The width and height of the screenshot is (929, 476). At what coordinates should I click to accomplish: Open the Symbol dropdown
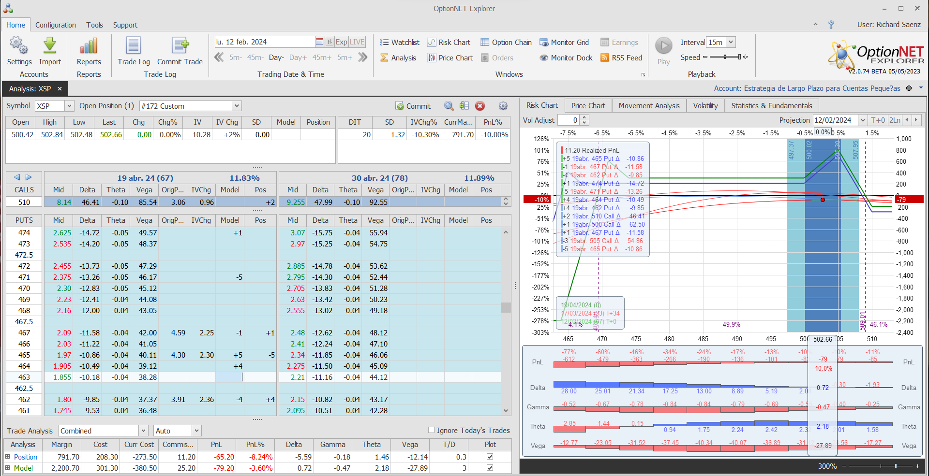(x=69, y=106)
